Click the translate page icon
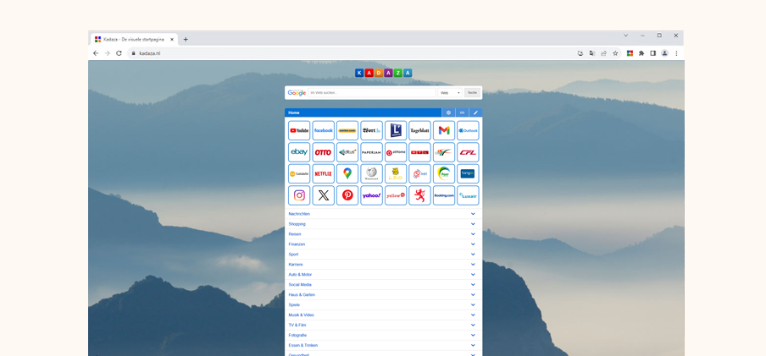Image resolution: width=766 pixels, height=356 pixels. click(x=592, y=53)
